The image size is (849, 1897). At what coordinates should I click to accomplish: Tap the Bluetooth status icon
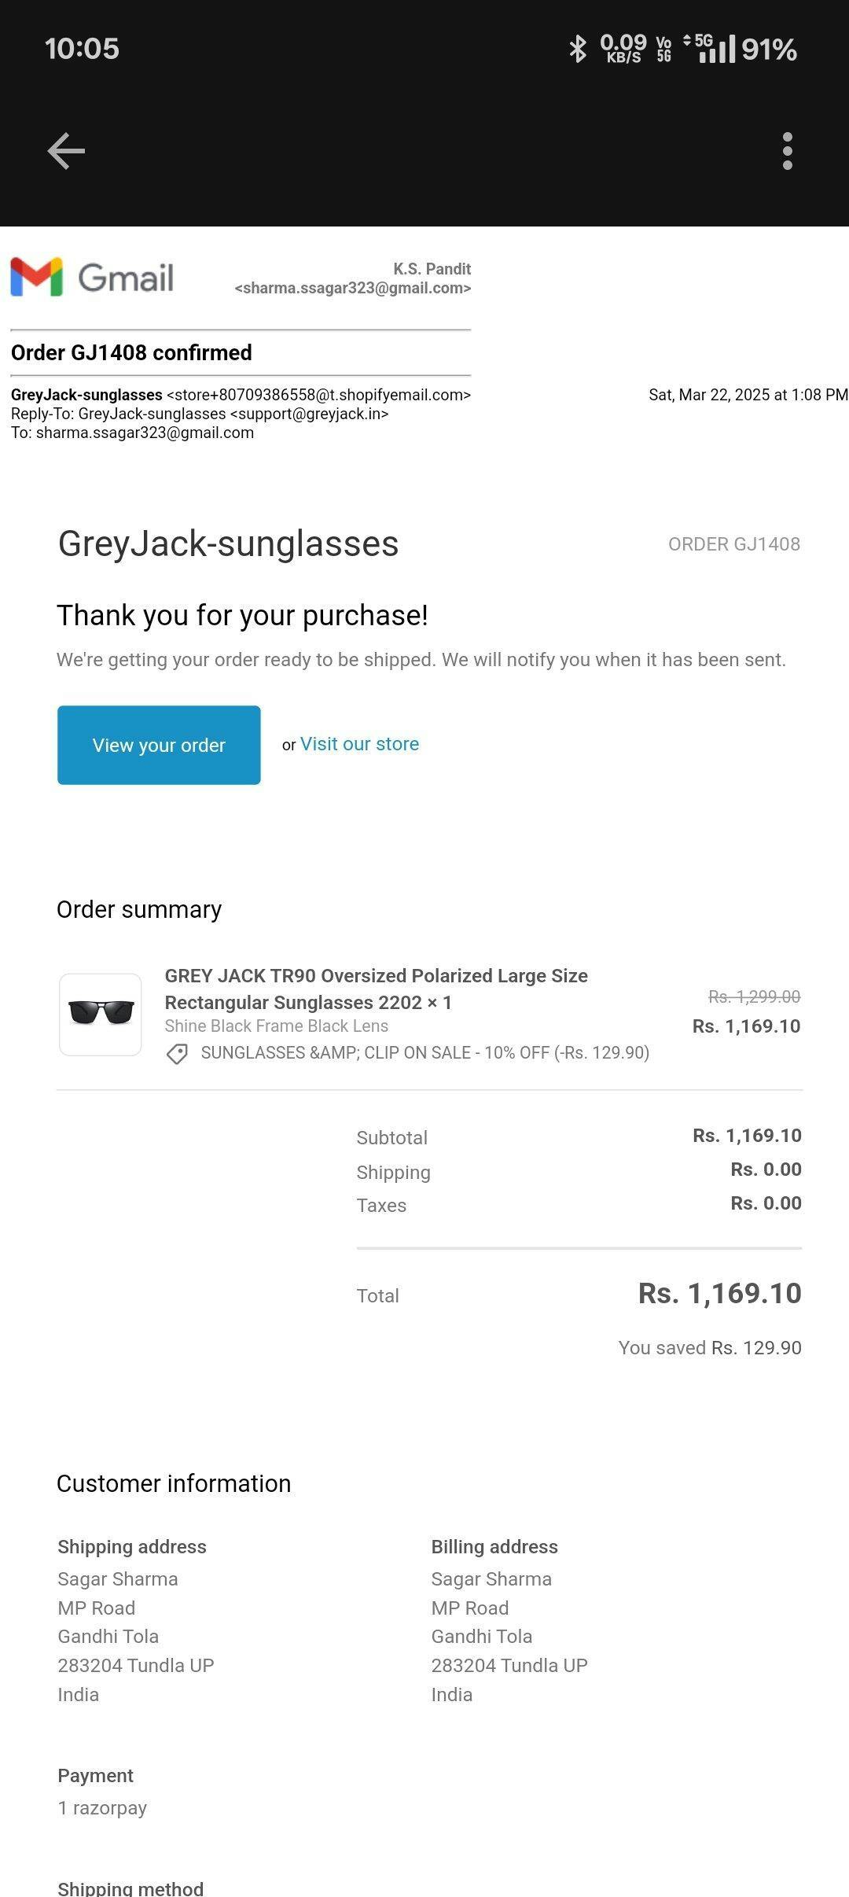point(578,49)
